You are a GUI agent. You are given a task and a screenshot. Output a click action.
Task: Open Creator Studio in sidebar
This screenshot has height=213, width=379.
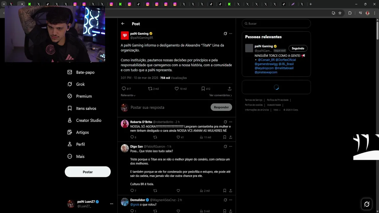click(84, 120)
